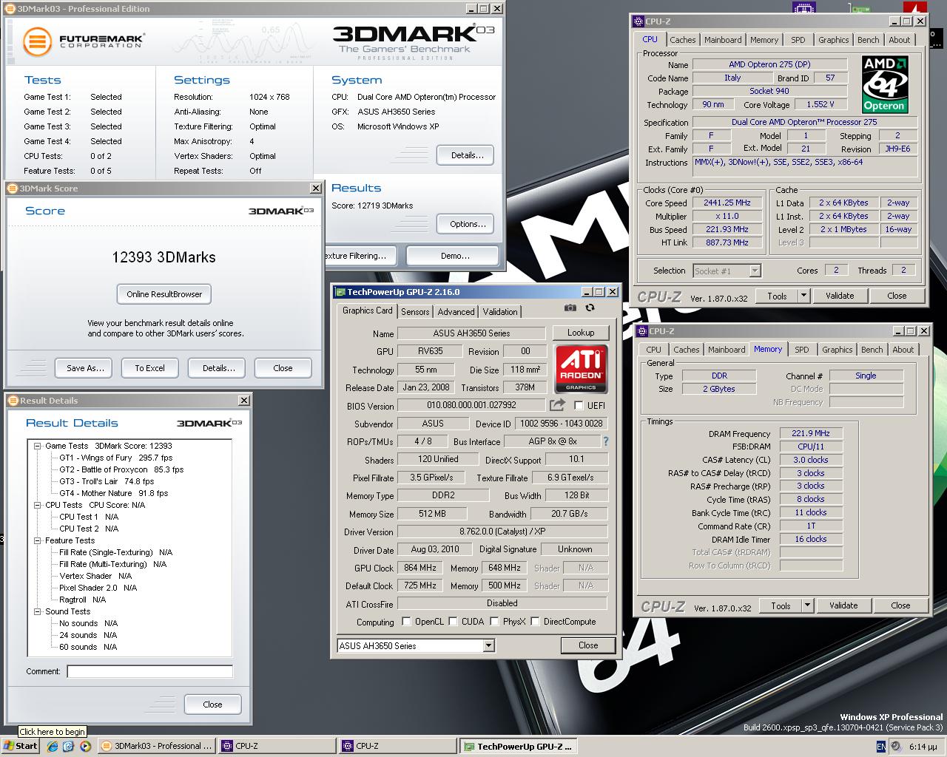This screenshot has width=947, height=757.
Task: Toggle the PhysX computing checkbox
Action: click(x=494, y=622)
